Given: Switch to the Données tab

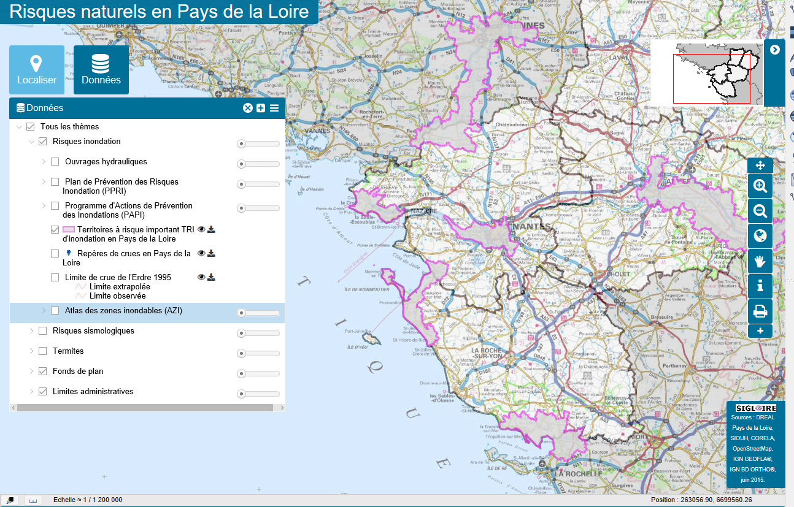Looking at the screenshot, I should pyautogui.click(x=101, y=70).
